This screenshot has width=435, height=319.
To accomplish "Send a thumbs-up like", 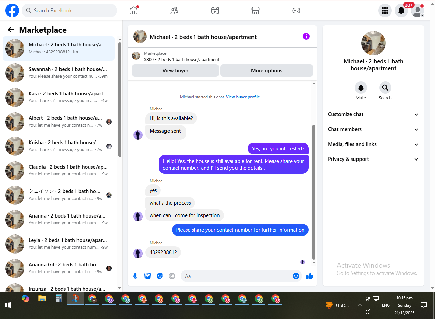I will 310,276.
